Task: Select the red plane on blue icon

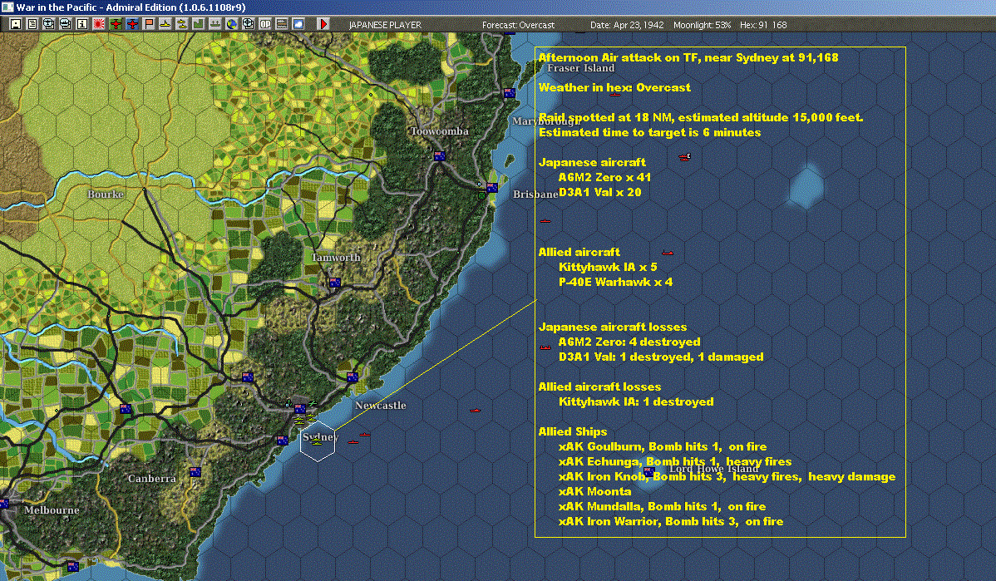Action: (x=132, y=24)
